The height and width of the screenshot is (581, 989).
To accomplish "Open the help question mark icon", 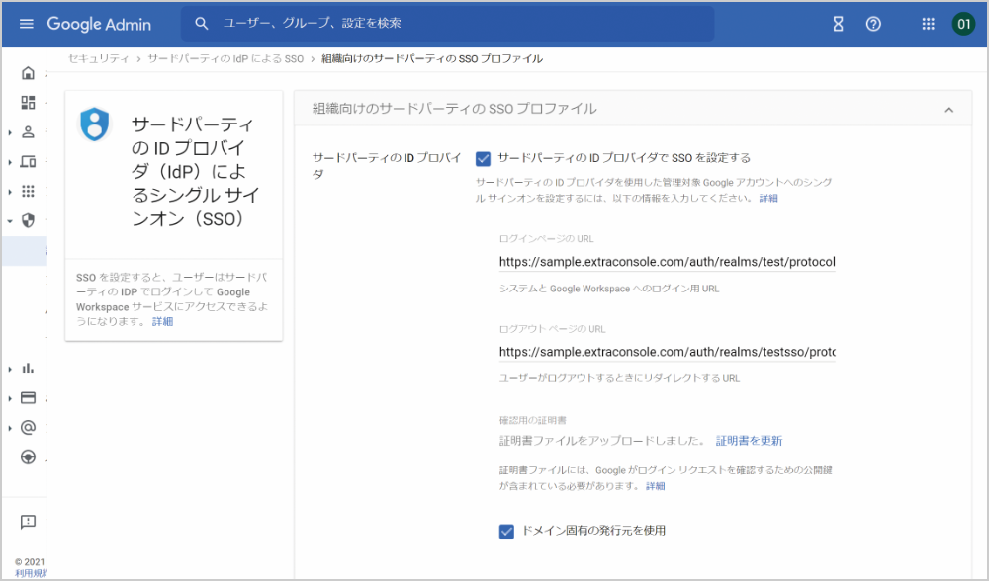I will tap(873, 24).
